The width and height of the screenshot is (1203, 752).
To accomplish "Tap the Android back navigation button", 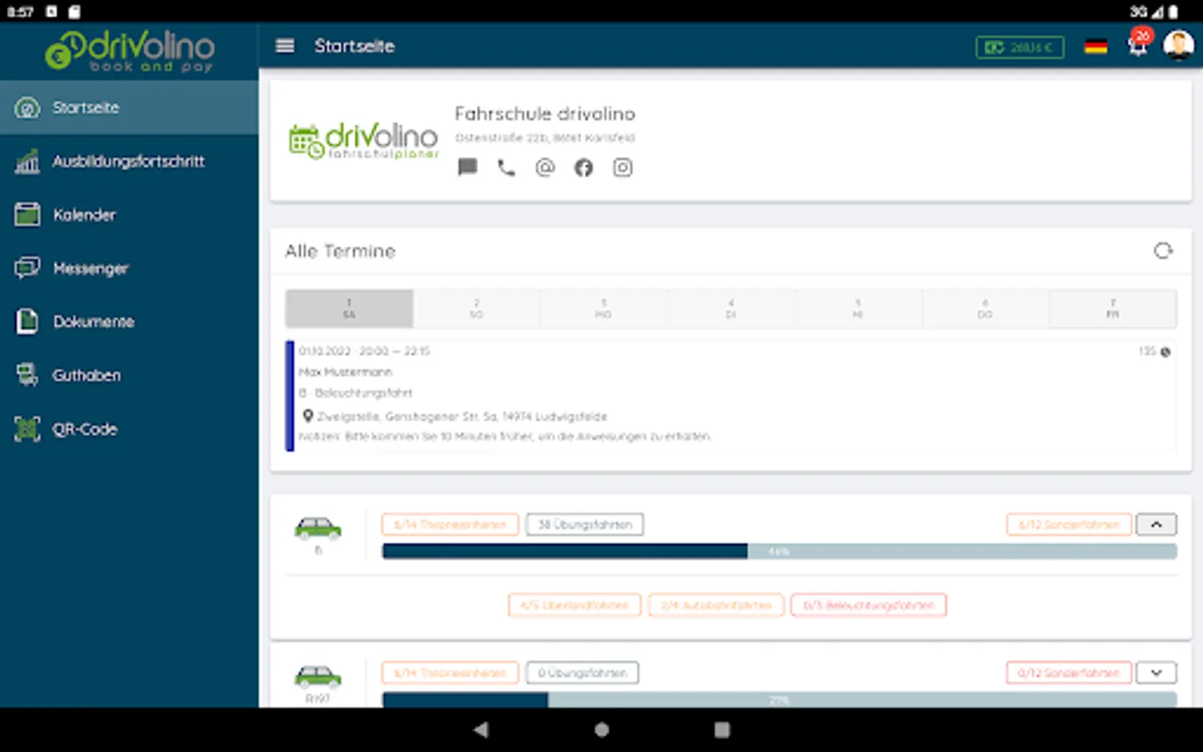I will (480, 729).
